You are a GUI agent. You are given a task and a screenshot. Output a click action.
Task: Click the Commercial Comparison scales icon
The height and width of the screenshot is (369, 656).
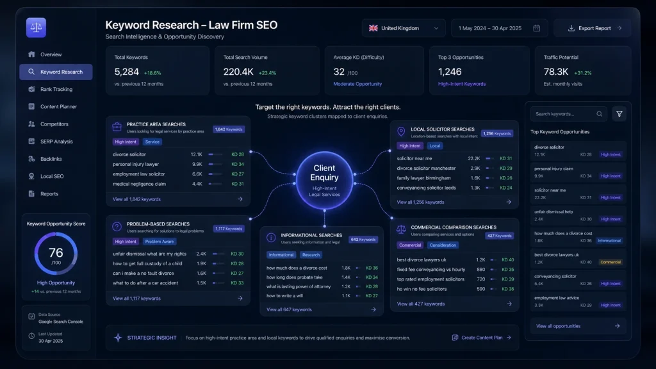click(x=401, y=229)
